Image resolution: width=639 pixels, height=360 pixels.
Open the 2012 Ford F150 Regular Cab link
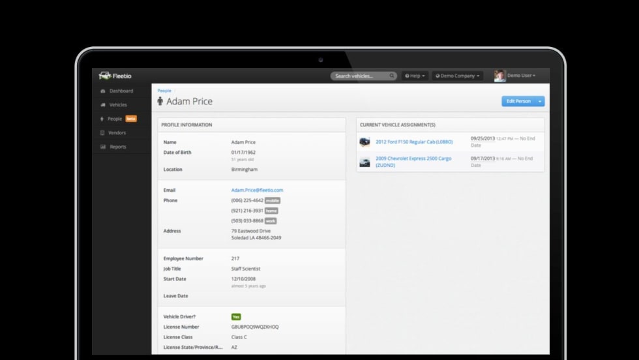tap(413, 142)
